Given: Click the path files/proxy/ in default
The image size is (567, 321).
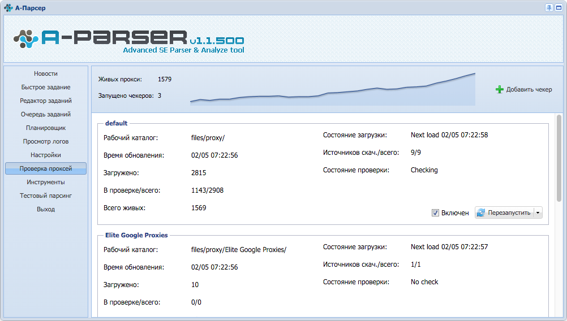Looking at the screenshot, I should tap(208, 138).
